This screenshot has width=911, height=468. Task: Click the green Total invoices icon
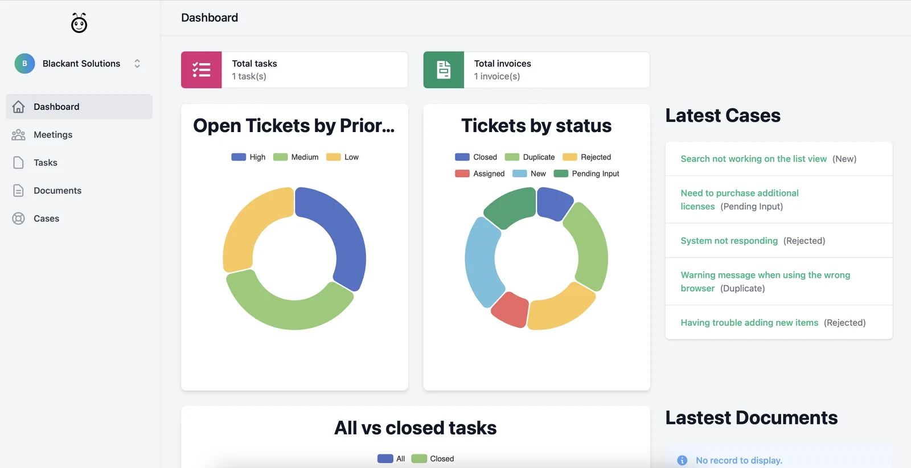pos(444,70)
